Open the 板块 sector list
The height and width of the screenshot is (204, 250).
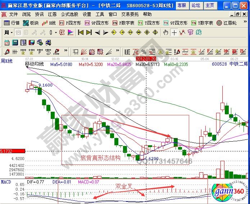tap(31, 23)
